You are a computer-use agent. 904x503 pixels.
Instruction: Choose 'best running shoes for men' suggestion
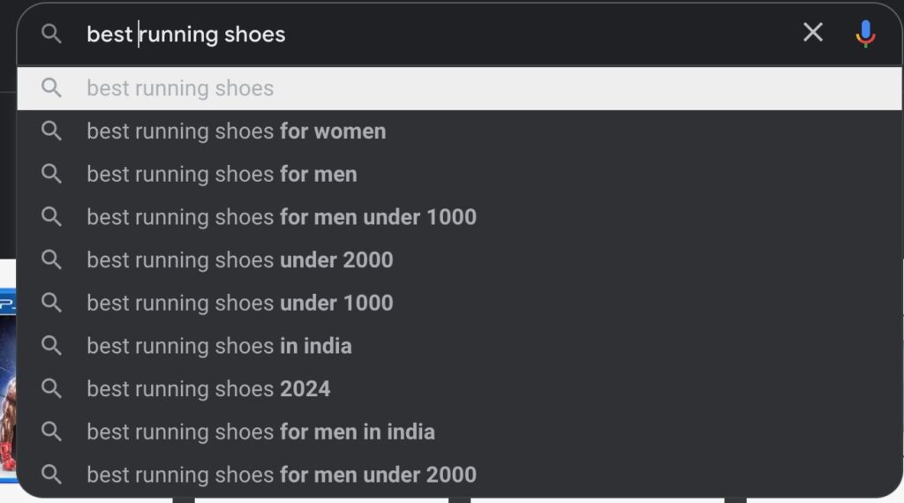[x=459, y=174]
